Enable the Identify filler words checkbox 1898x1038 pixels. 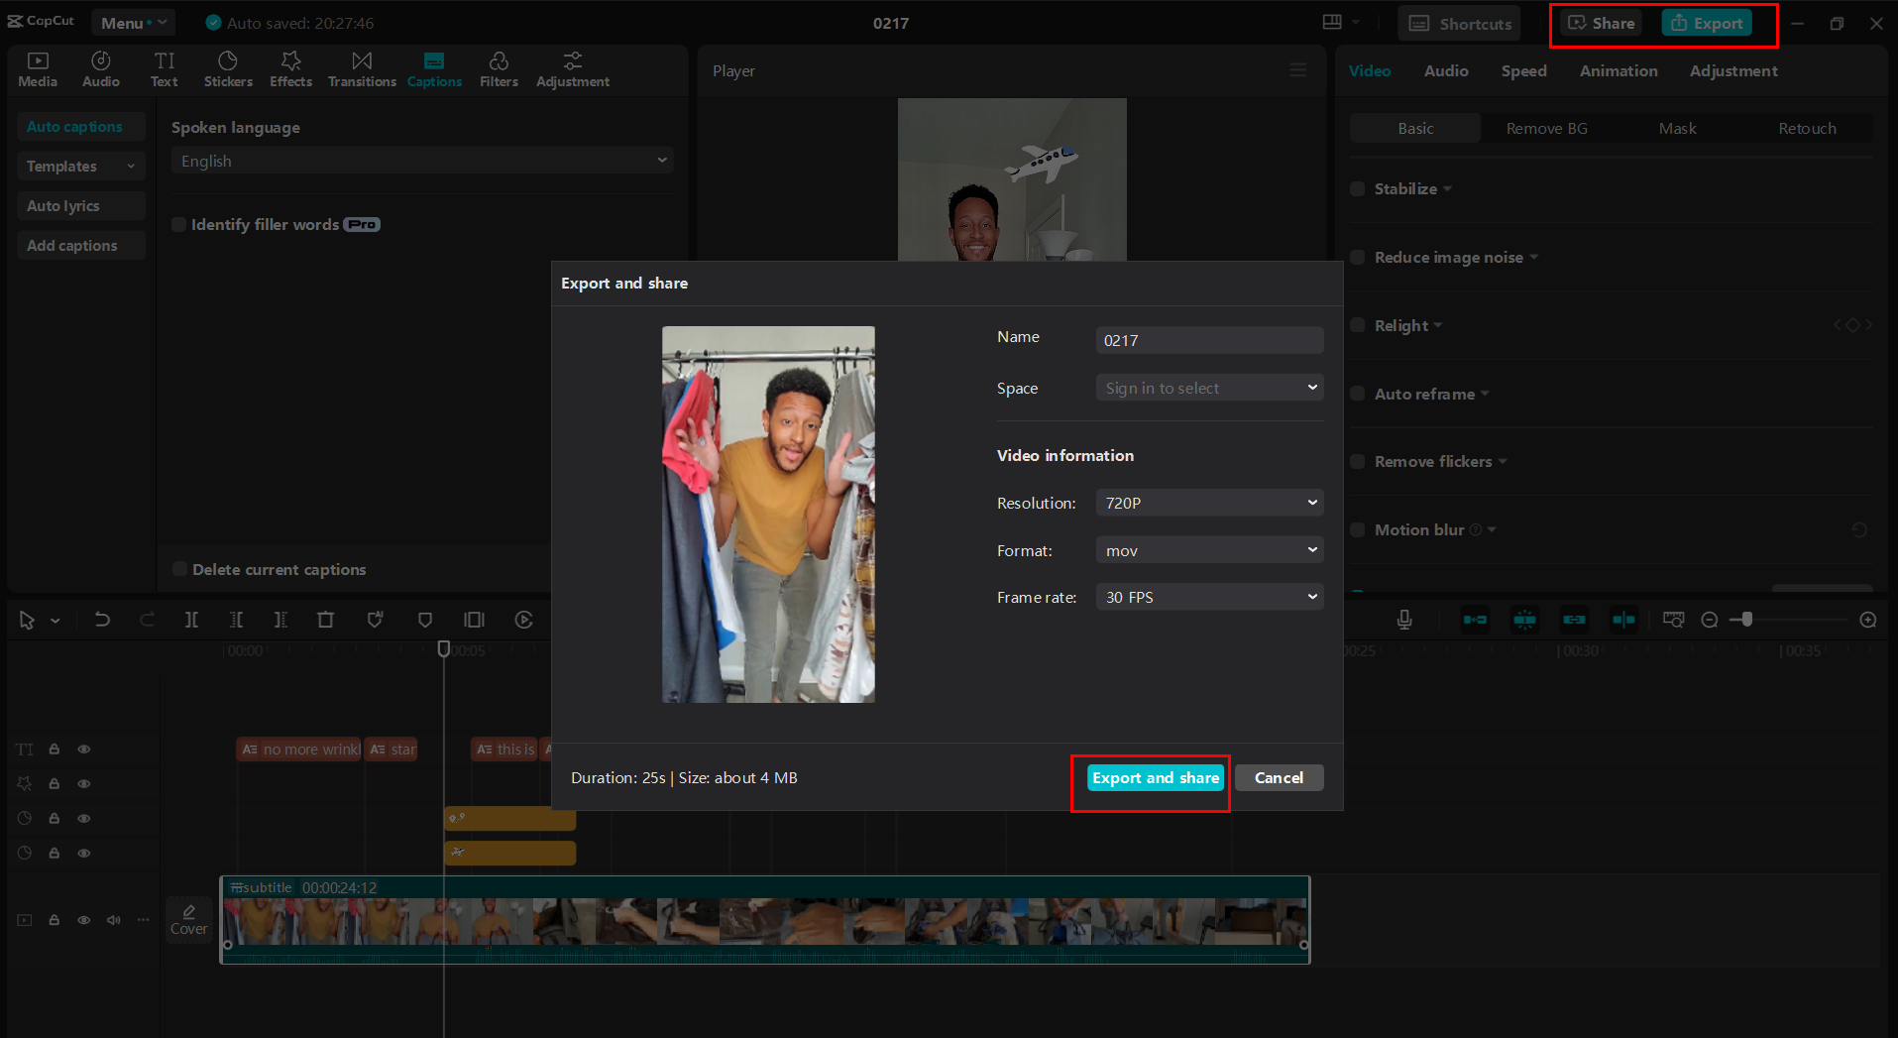pos(179,224)
